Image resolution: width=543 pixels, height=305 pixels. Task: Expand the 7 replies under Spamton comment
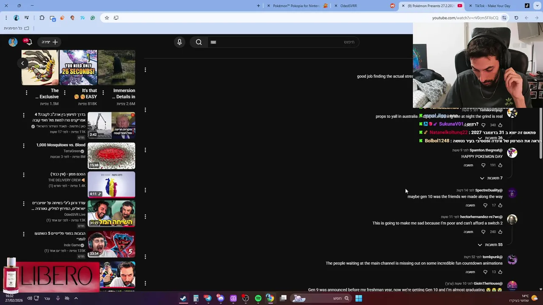click(491, 178)
